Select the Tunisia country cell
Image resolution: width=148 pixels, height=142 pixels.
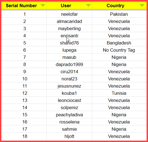click(x=119, y=93)
